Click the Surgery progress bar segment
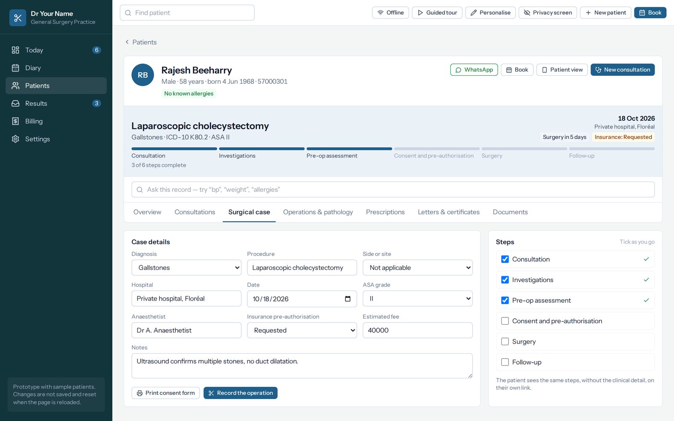Image resolution: width=674 pixels, height=421 pixels. [x=524, y=149]
